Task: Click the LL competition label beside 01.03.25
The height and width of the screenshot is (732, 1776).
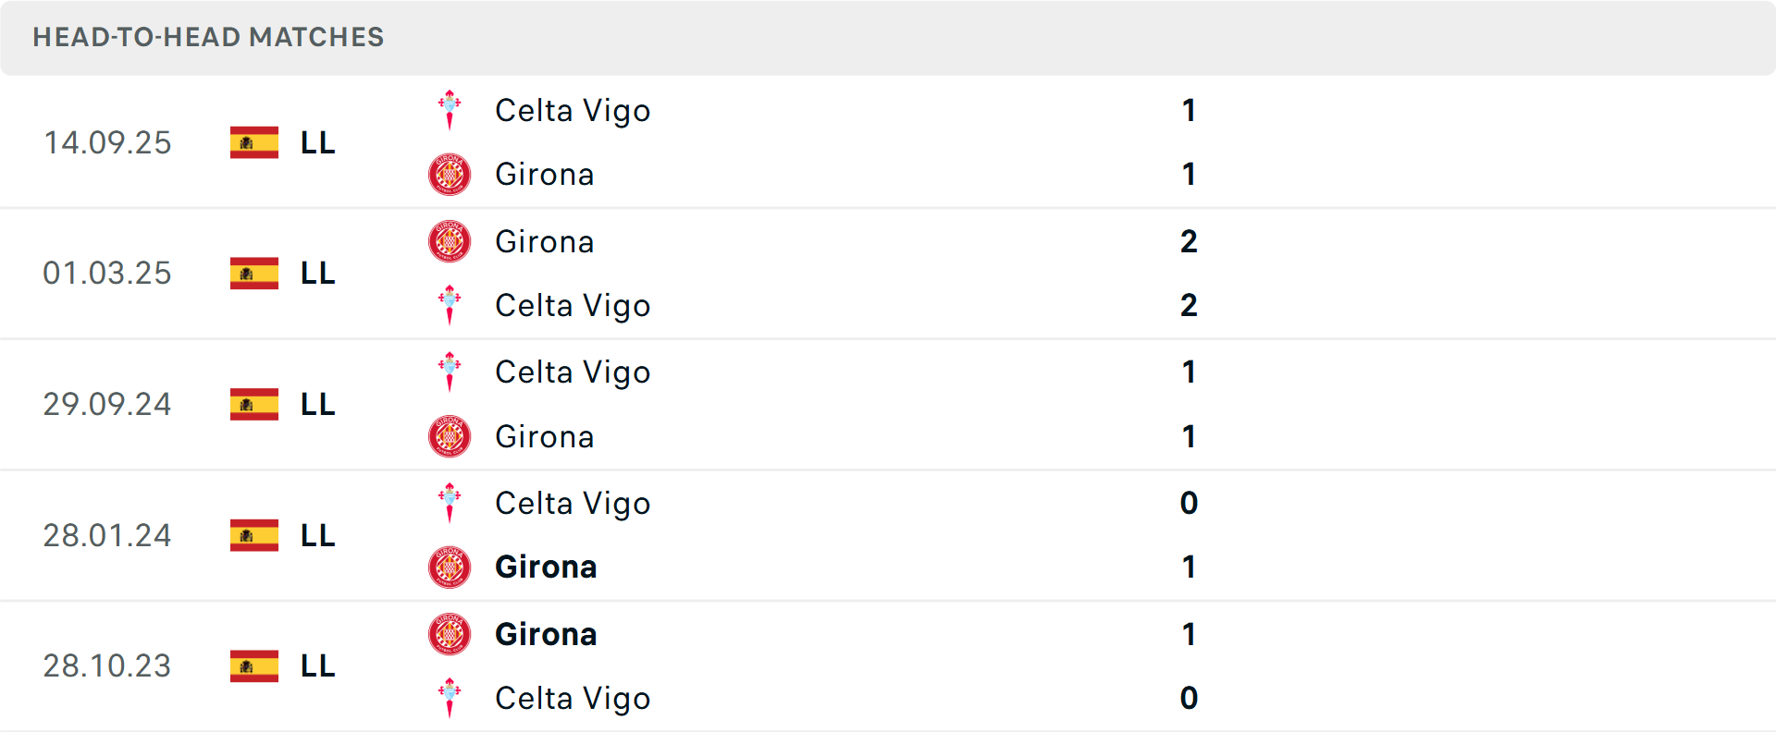Action: (x=315, y=273)
